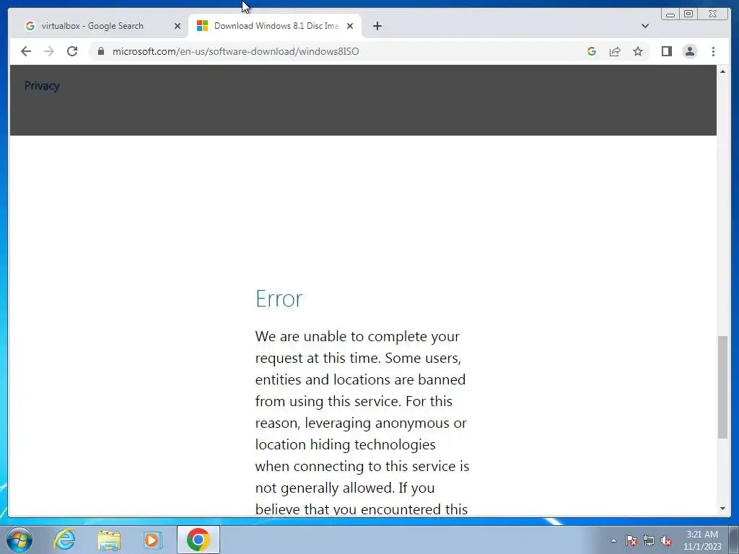Open Windows Media Player from the taskbar
Viewport: 739px width, 554px height.
(152, 540)
